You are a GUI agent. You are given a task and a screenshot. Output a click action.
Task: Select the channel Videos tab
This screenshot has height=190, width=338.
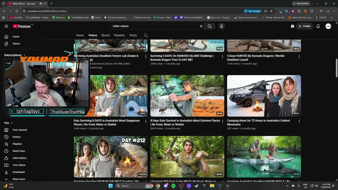coord(93,35)
